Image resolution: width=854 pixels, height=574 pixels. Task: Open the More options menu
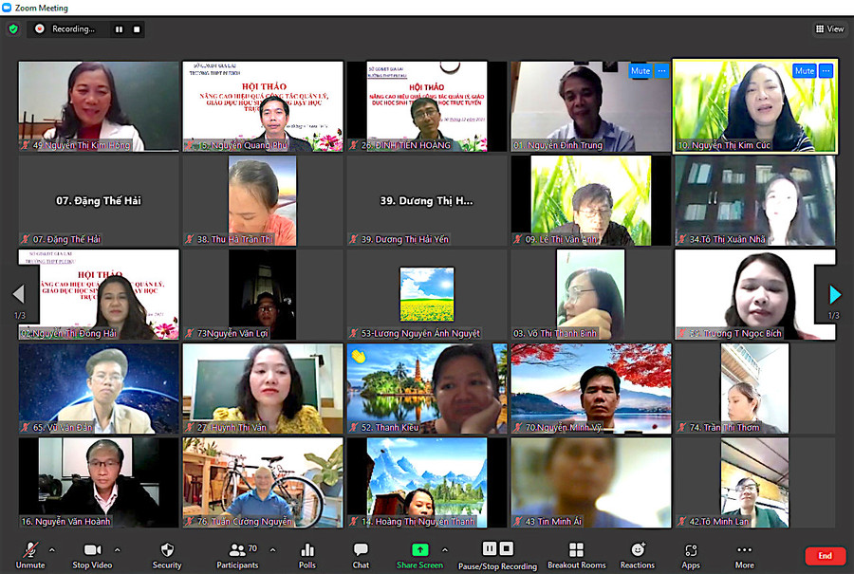[744, 550]
